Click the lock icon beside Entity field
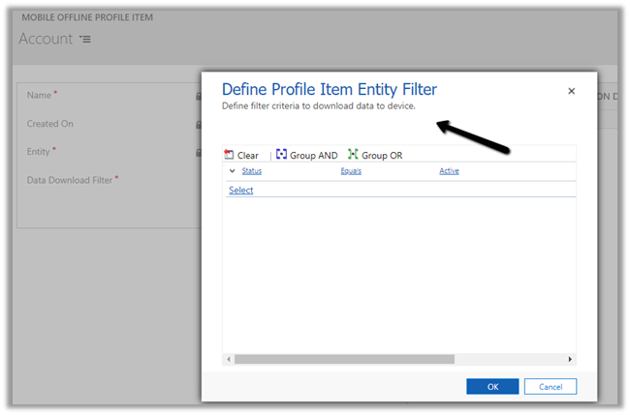This screenshot has width=630, height=415. [198, 152]
